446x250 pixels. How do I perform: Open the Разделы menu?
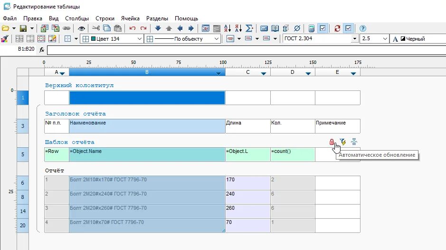[157, 18]
